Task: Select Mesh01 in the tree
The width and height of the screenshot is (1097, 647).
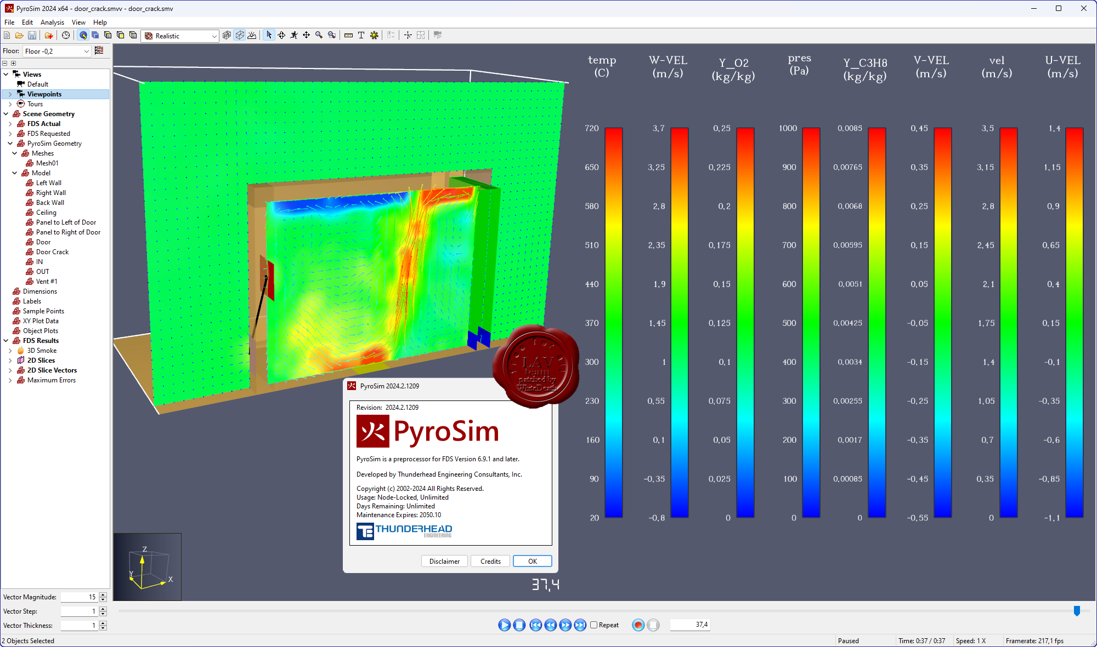Action: [47, 163]
